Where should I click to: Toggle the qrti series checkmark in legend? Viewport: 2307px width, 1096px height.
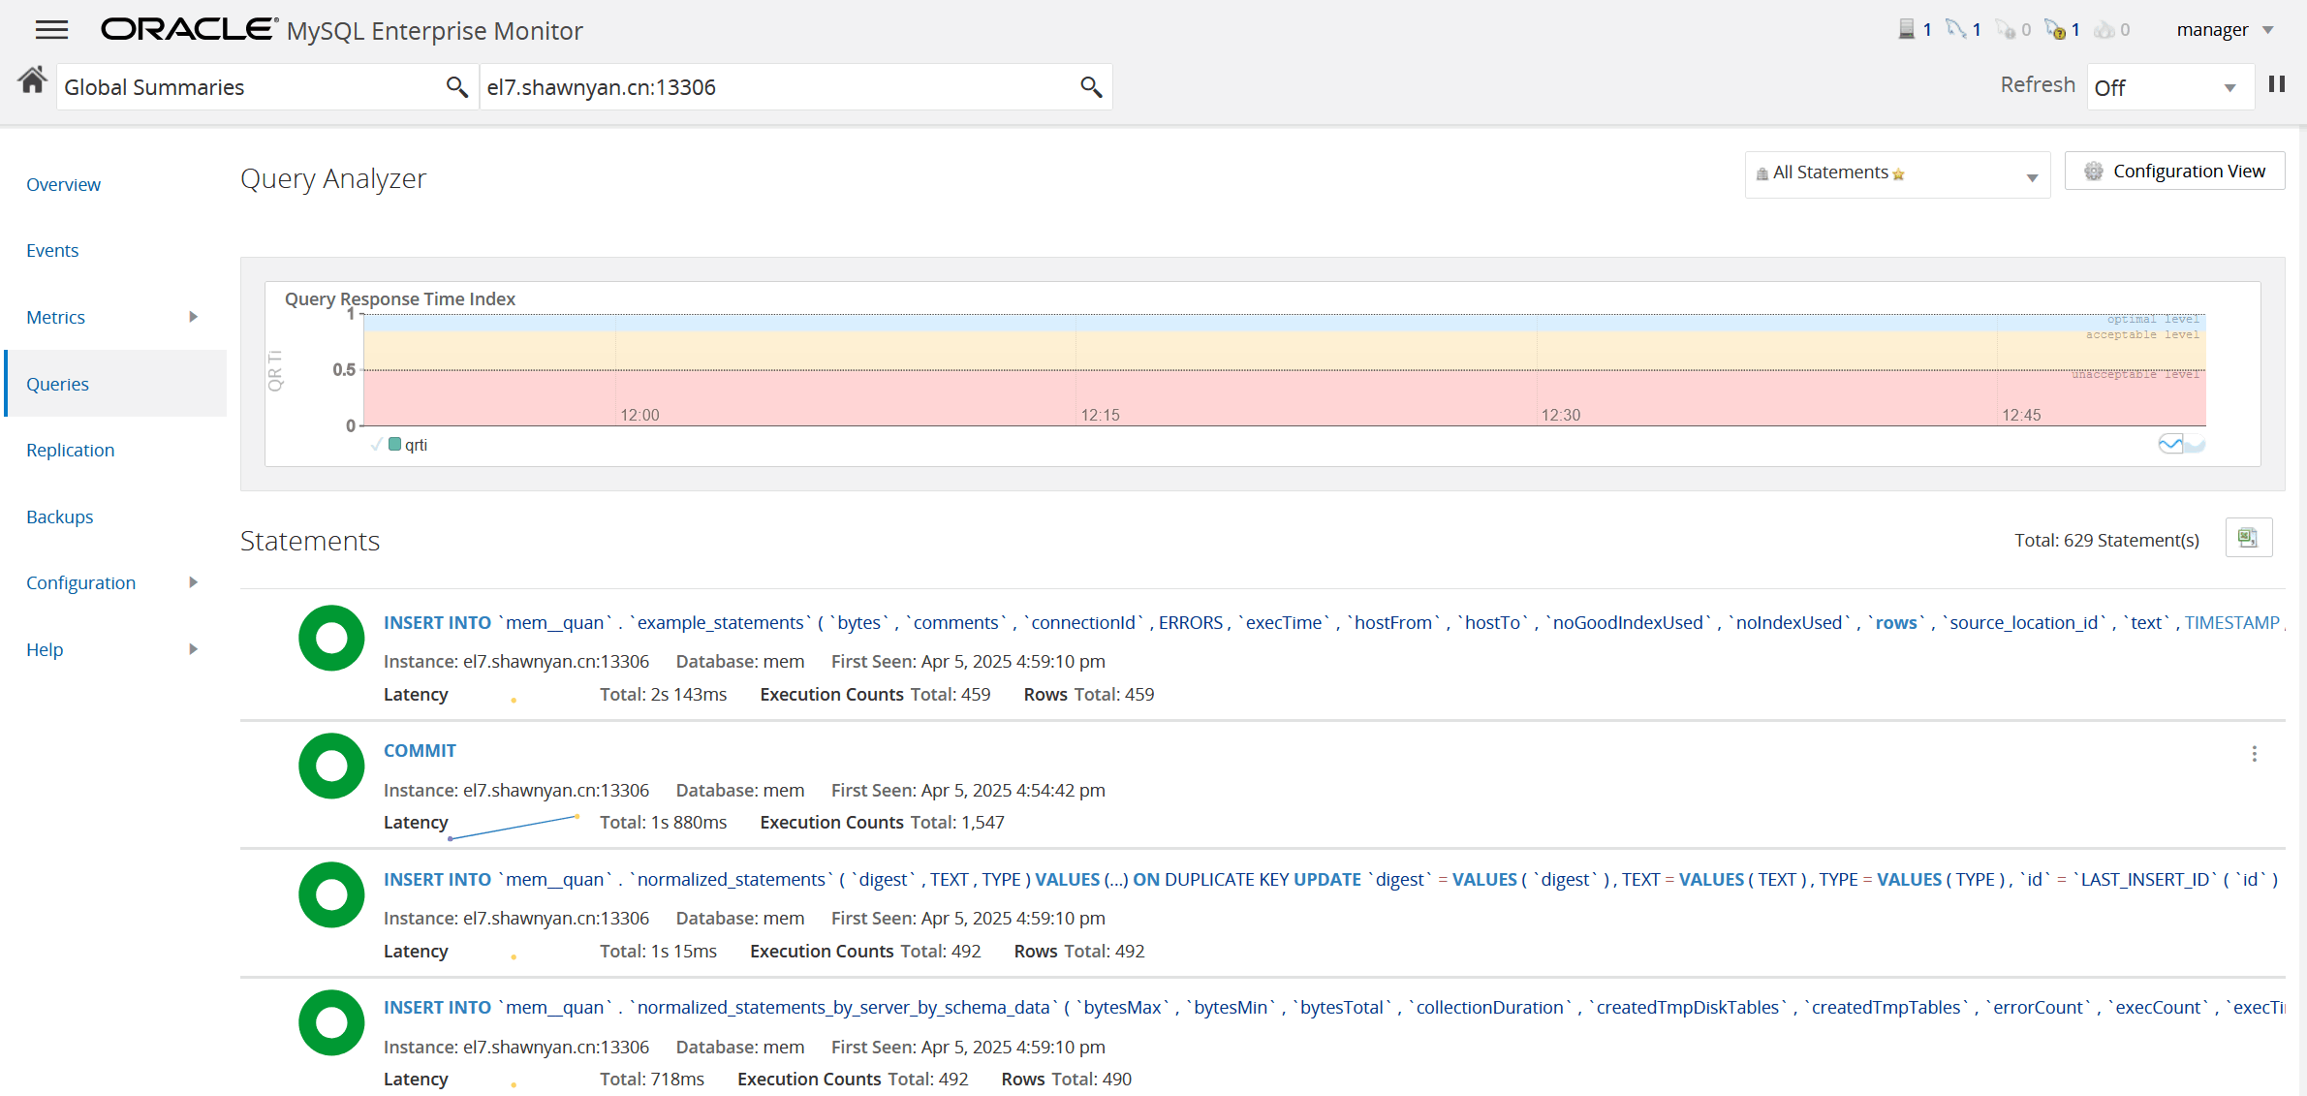tap(376, 445)
